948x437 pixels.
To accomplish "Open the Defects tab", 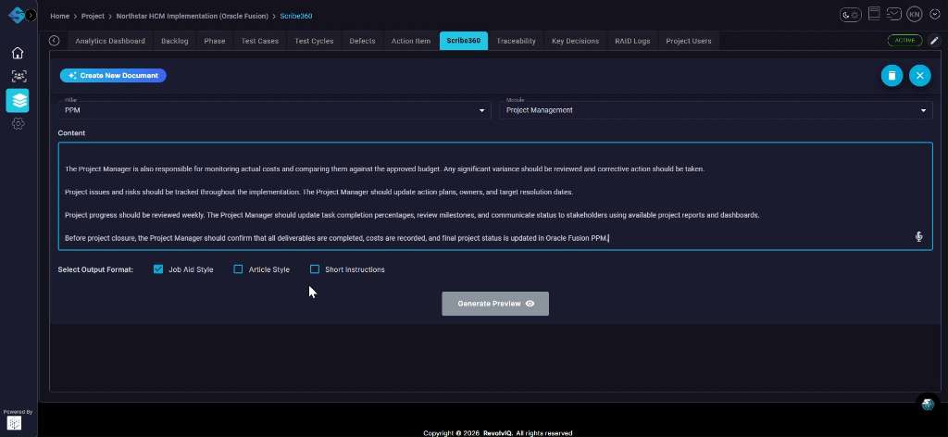I will (362, 41).
